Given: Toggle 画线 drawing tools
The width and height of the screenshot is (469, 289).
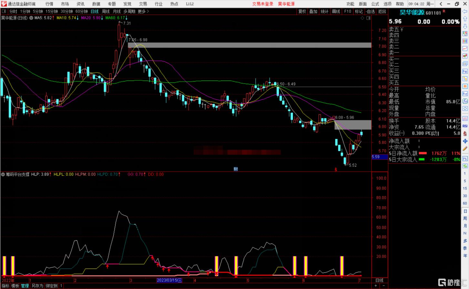Looking at the screenshot, I should (x=336, y=11).
